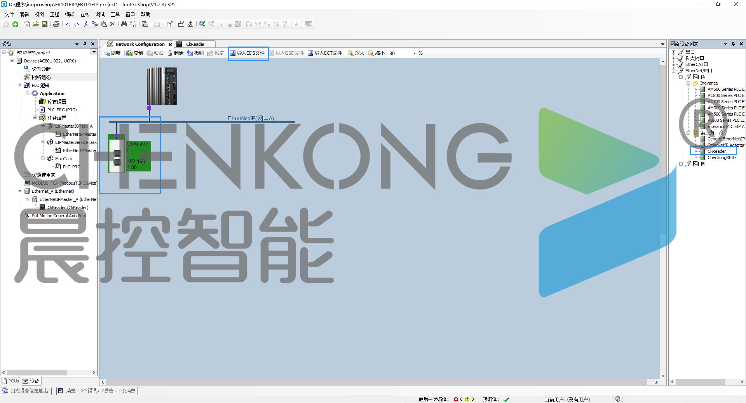Select CkReader in the network device list

coord(716,151)
